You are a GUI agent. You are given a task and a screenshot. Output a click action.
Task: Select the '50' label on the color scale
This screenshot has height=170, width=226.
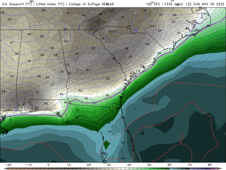(x=149, y=165)
